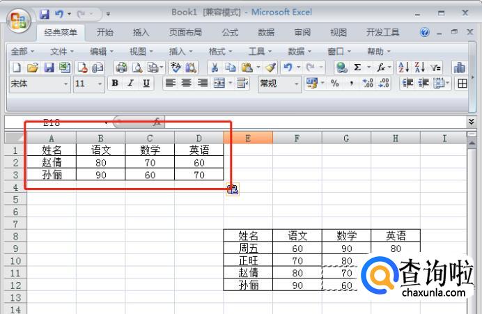Open the 帮助 classic menu
The image size is (482, 314).
pyautogui.click(x=379, y=52)
